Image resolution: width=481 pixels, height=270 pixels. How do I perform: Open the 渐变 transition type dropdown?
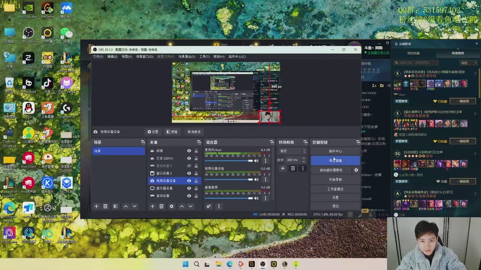click(292, 151)
